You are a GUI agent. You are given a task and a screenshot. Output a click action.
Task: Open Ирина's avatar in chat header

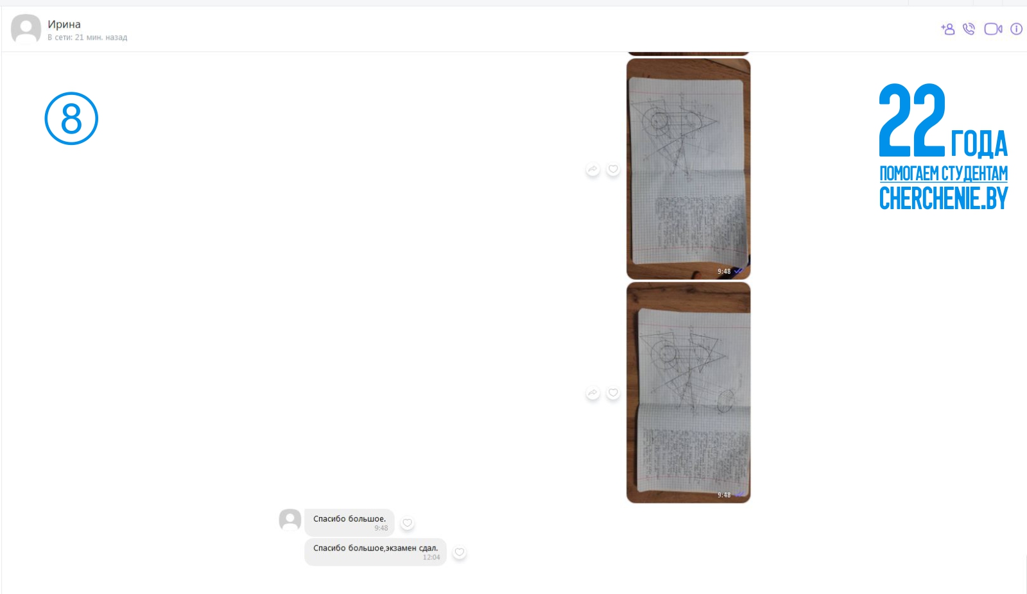(26, 30)
